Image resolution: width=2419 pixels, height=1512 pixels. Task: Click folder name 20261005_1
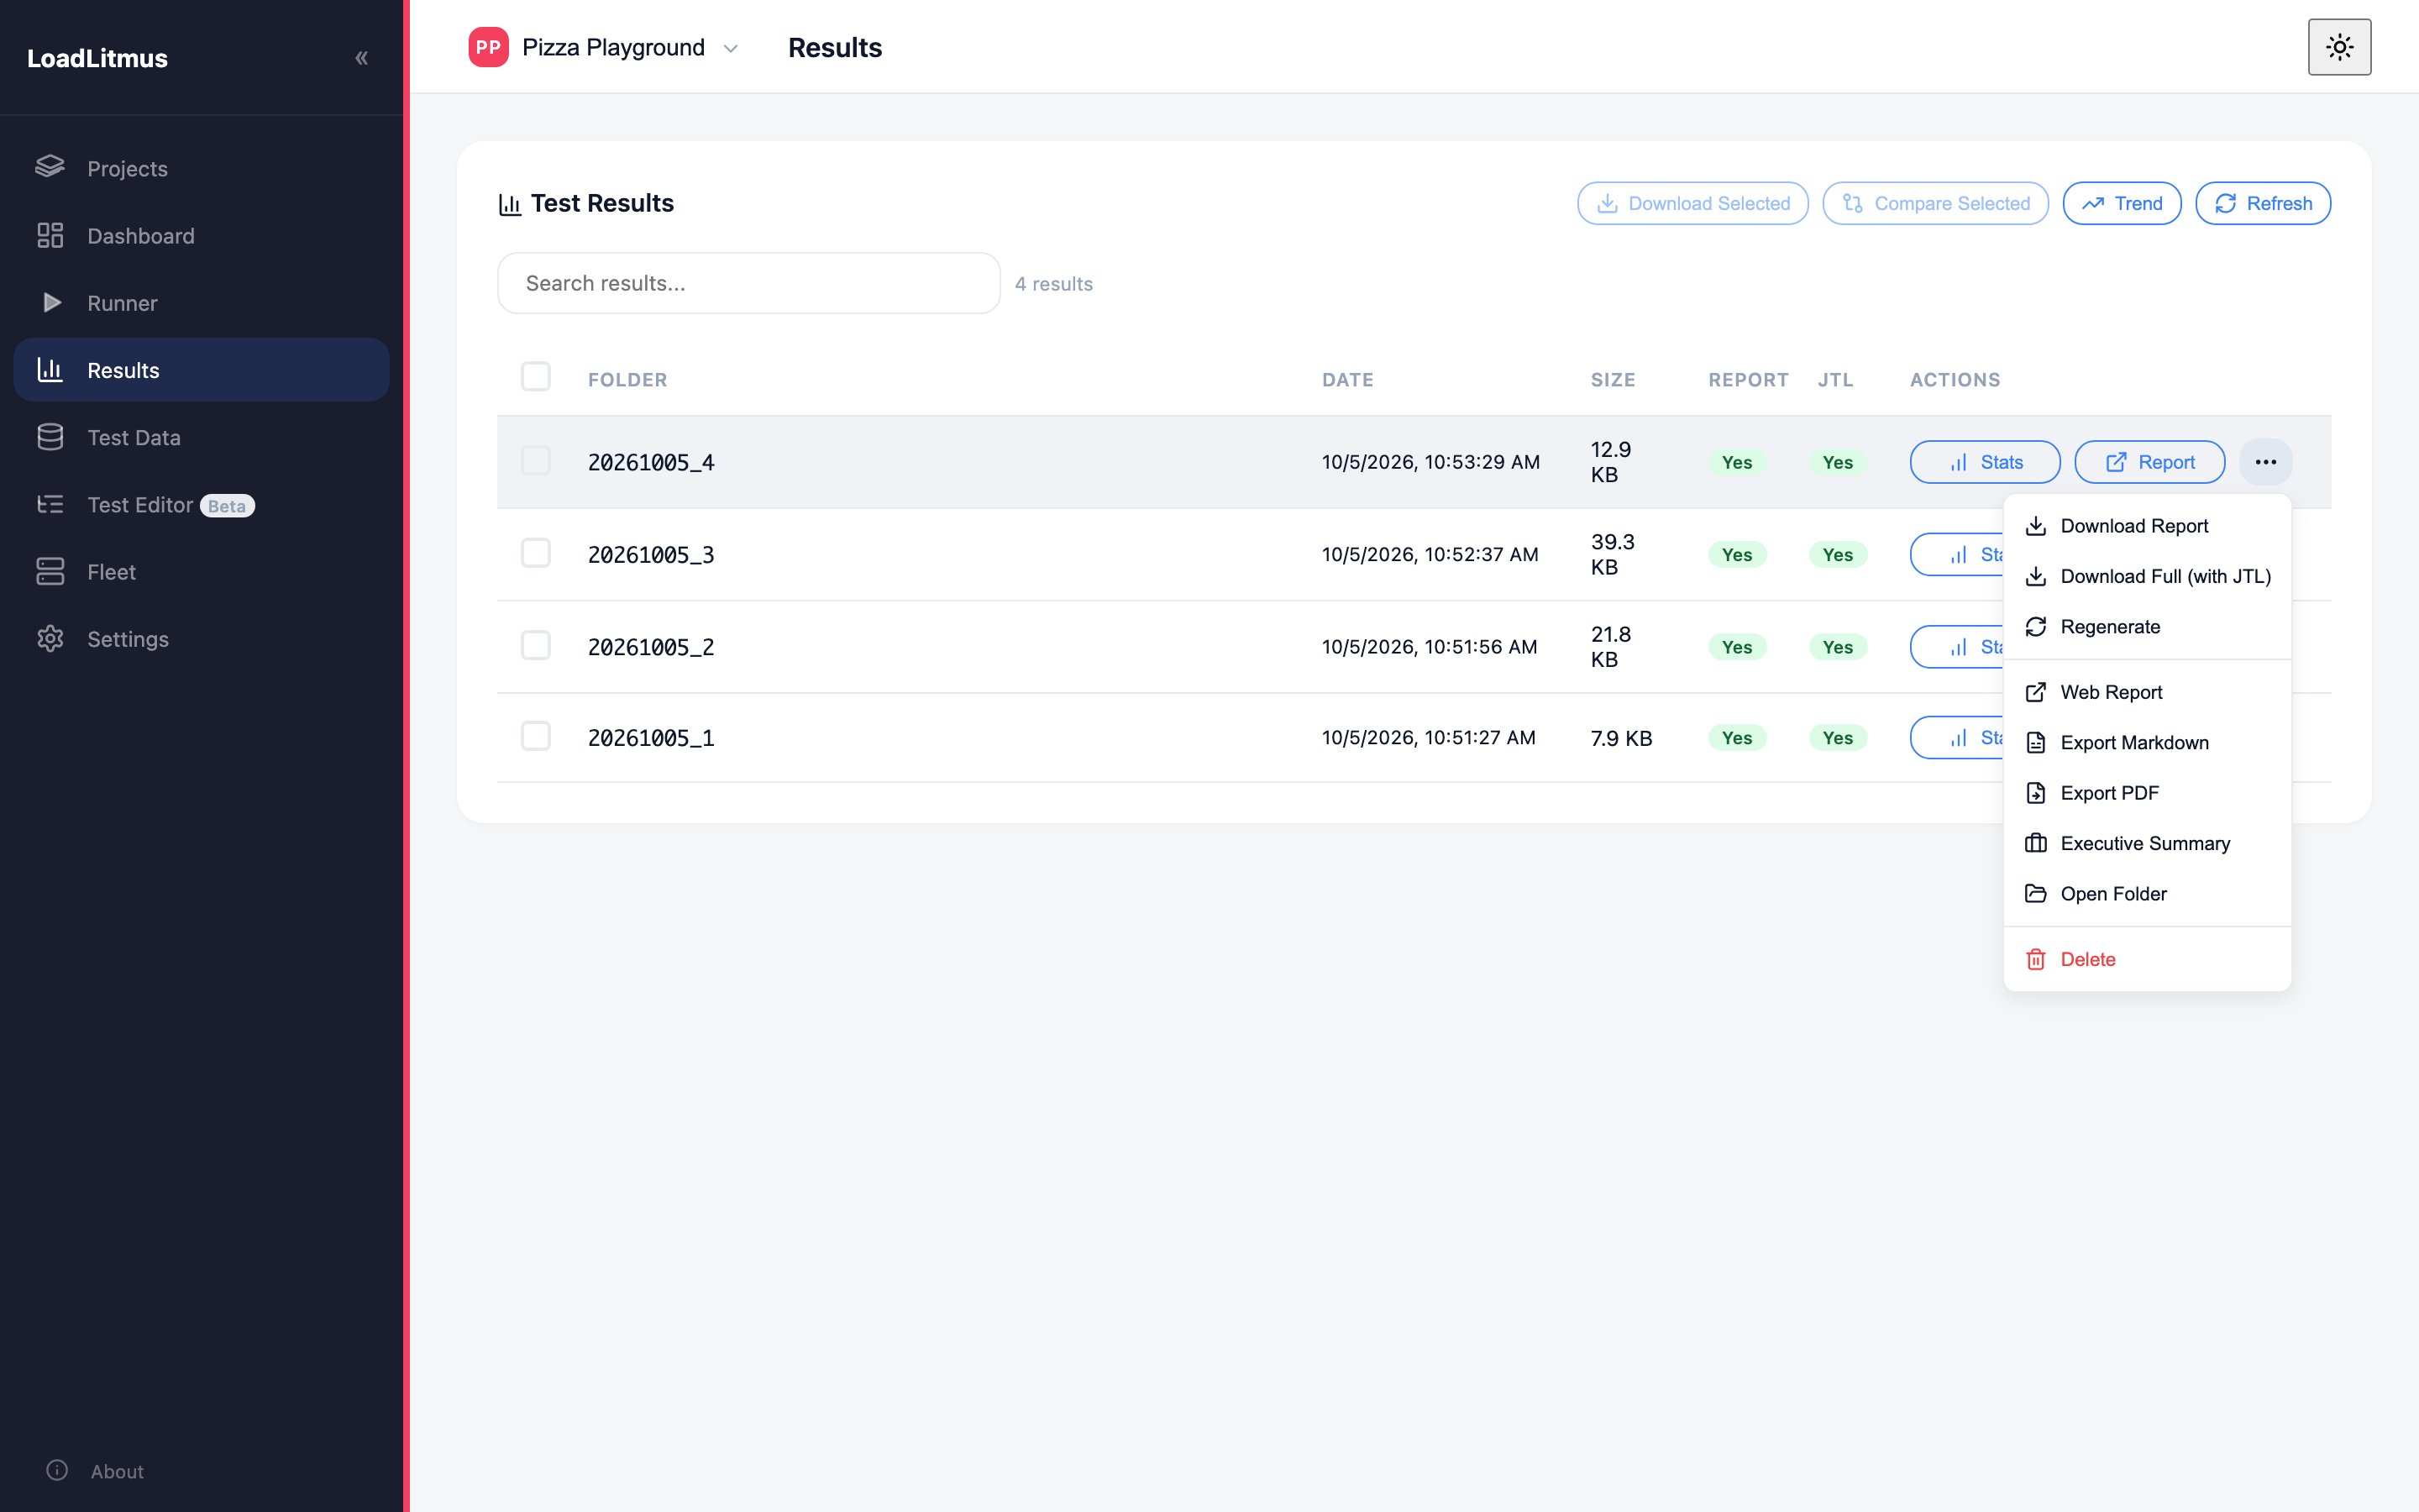pos(651,738)
